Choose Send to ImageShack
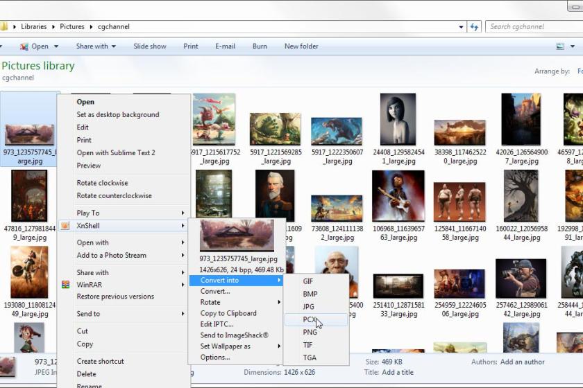Viewport: 583px width, 388px height. pos(235,335)
